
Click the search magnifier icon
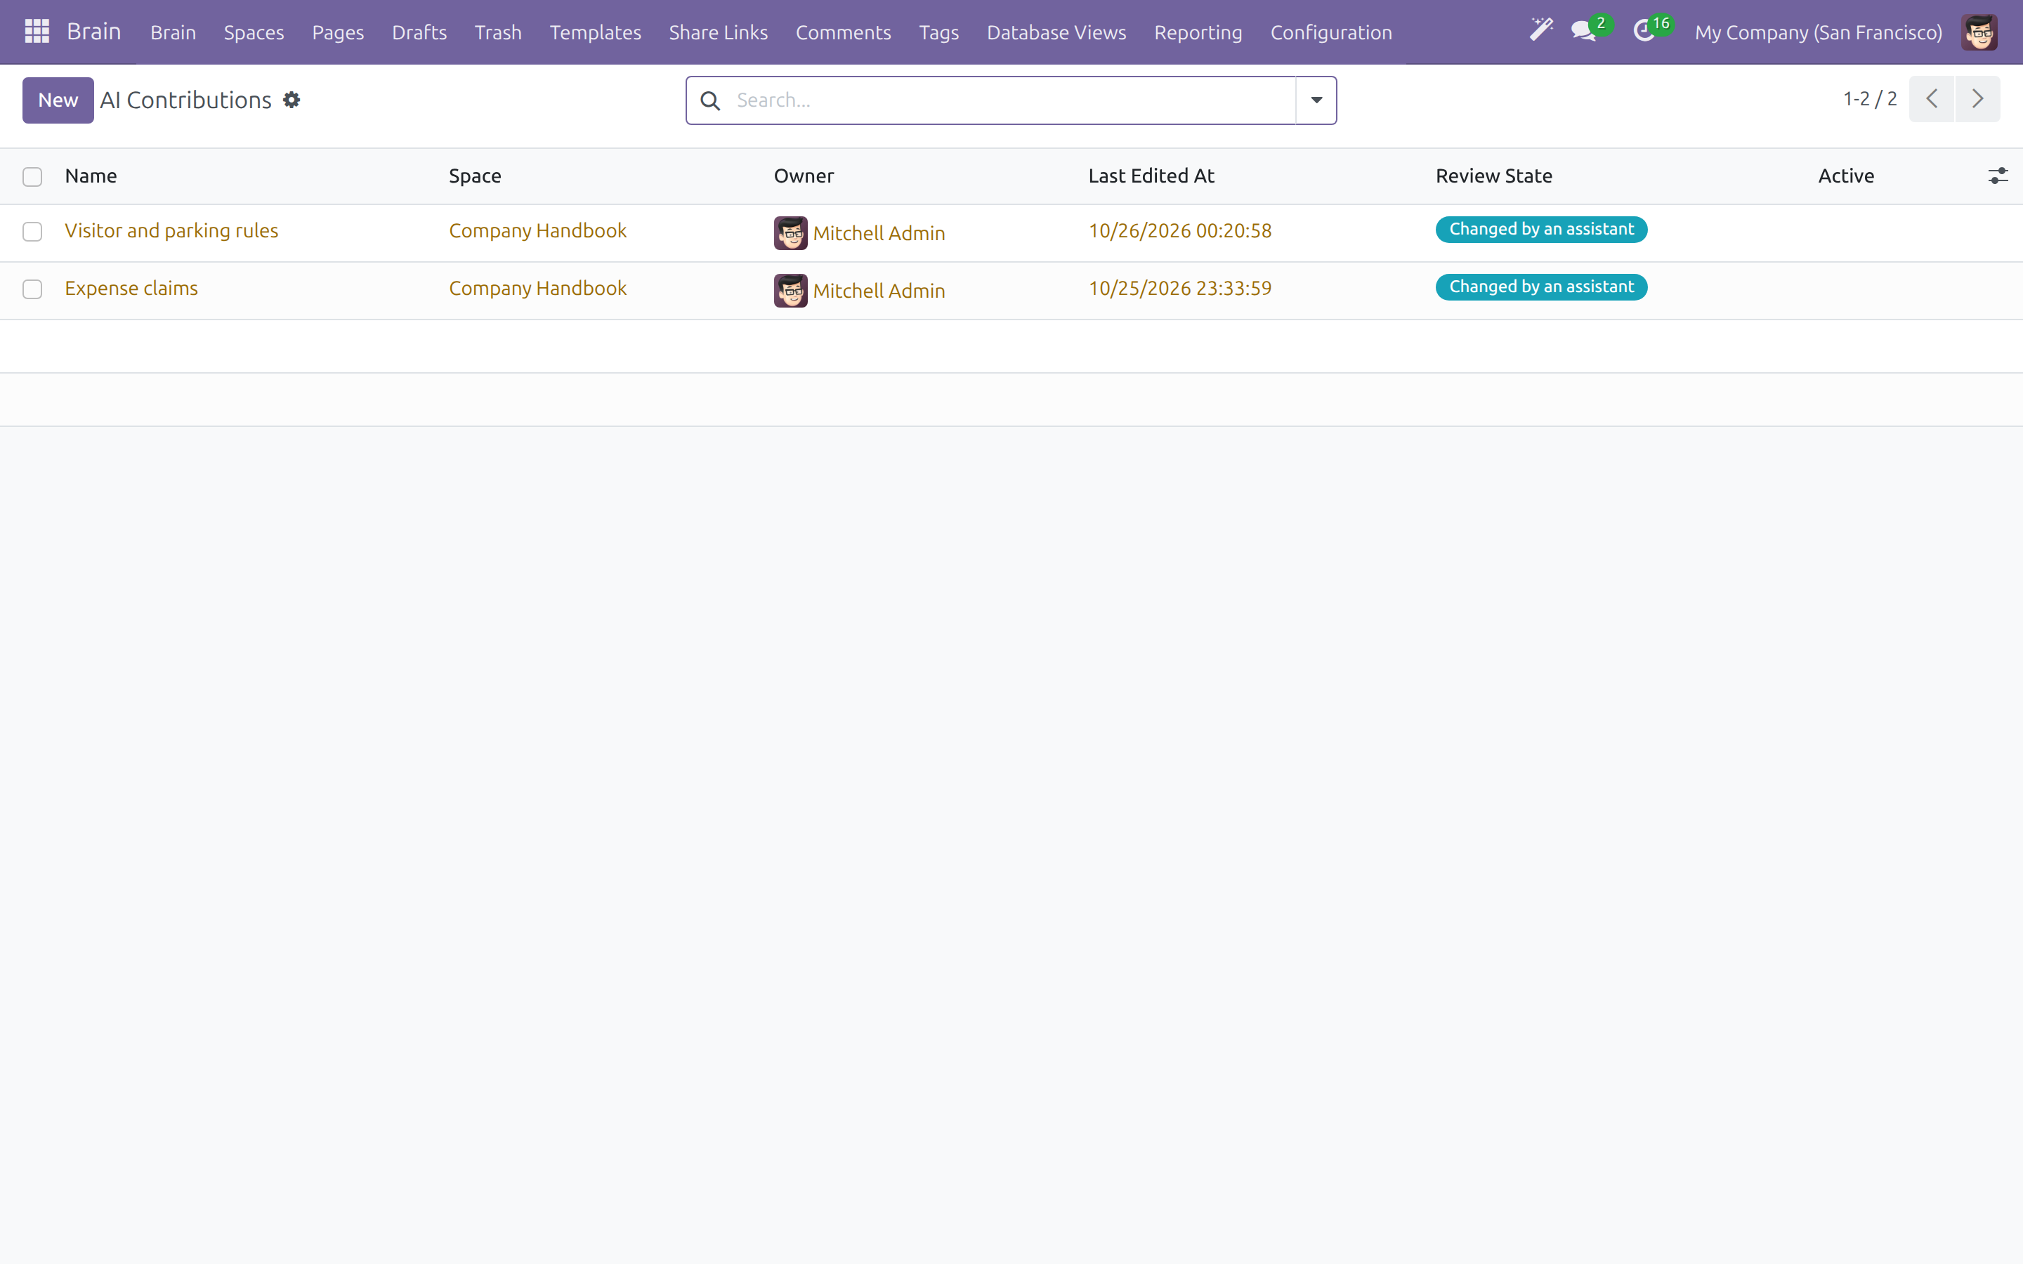(x=711, y=101)
